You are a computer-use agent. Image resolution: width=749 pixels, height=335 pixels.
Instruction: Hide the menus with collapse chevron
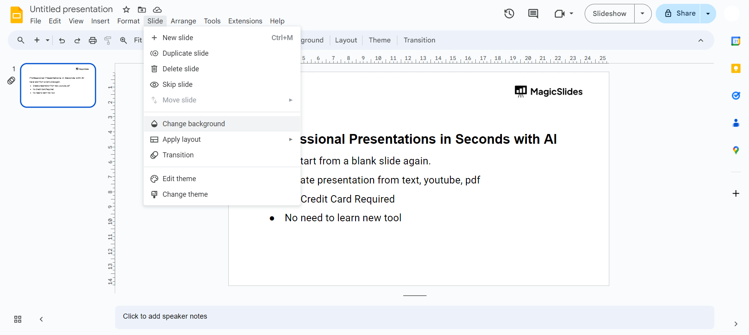coord(701,40)
